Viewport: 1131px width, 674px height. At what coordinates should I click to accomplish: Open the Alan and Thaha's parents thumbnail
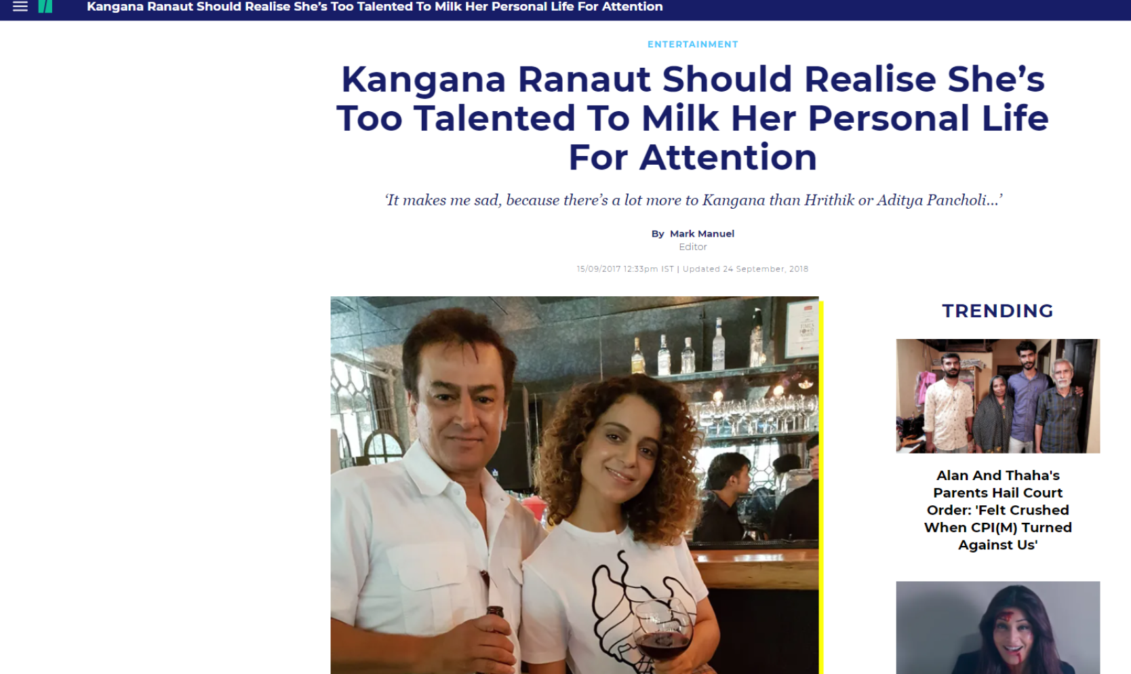click(x=997, y=396)
